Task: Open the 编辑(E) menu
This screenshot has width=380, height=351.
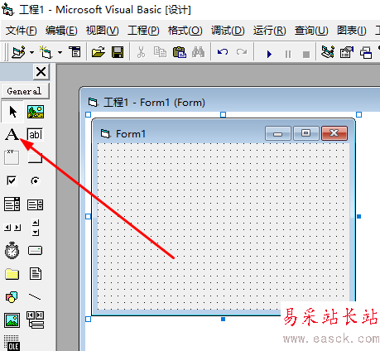Action: (61, 31)
